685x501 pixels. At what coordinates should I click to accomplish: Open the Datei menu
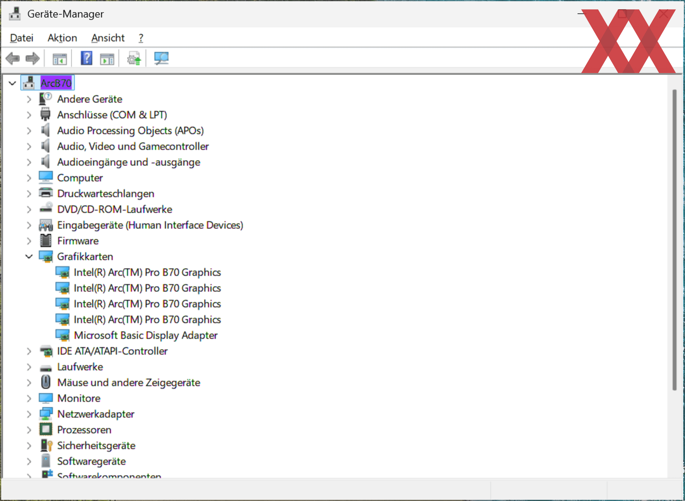(x=21, y=38)
